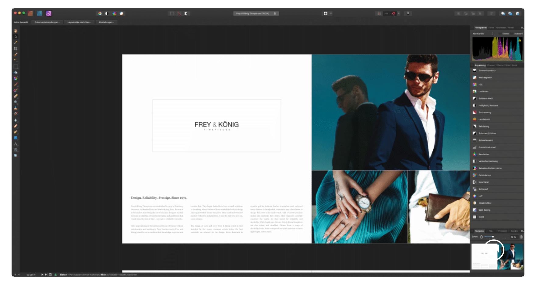Click the Navigator zoom slider
This screenshot has height=292, width=536.
(x=493, y=237)
